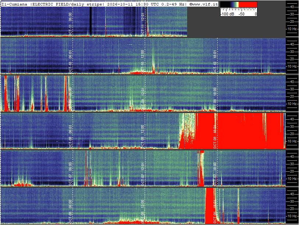Select the ELECTRIC FIELD/daily strips title text
Screen dimensions: 299x225
[67, 4]
